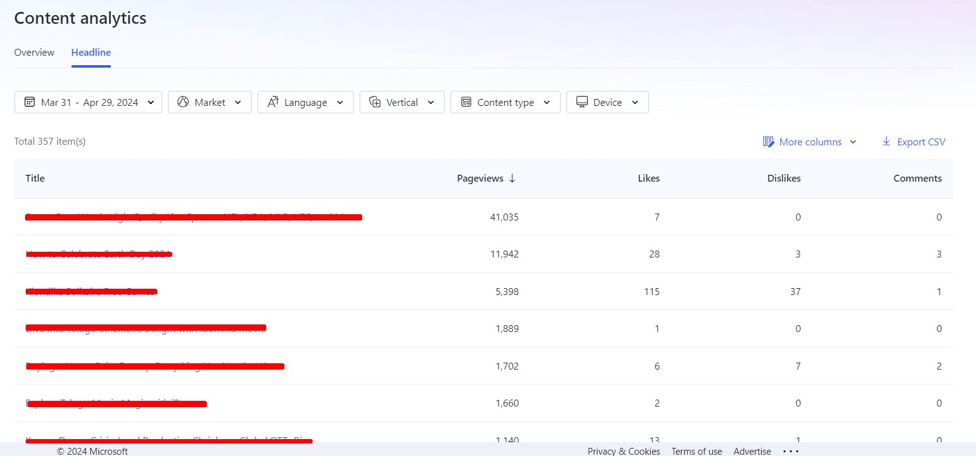The width and height of the screenshot is (976, 456).
Task: Expand the date range dropdown chevron
Action: tap(151, 102)
